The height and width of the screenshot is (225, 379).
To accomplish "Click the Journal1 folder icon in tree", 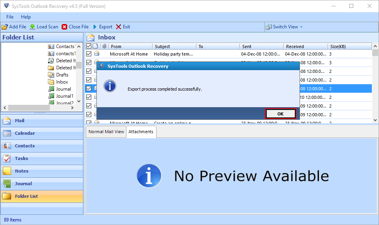I will point(51,96).
